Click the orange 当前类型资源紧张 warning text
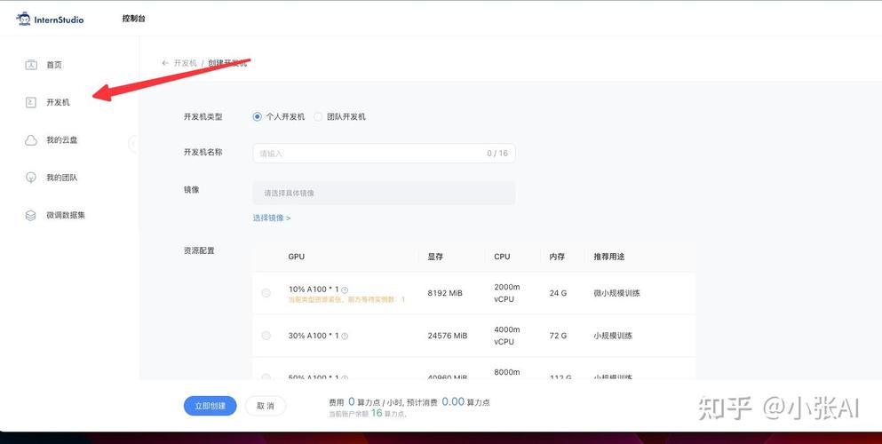882x444 pixels. pyautogui.click(x=346, y=300)
